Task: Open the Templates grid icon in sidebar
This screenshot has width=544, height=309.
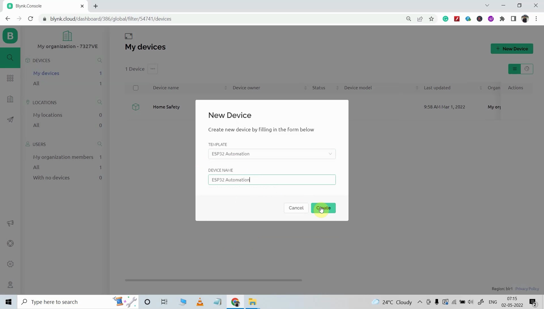Action: pyautogui.click(x=10, y=78)
